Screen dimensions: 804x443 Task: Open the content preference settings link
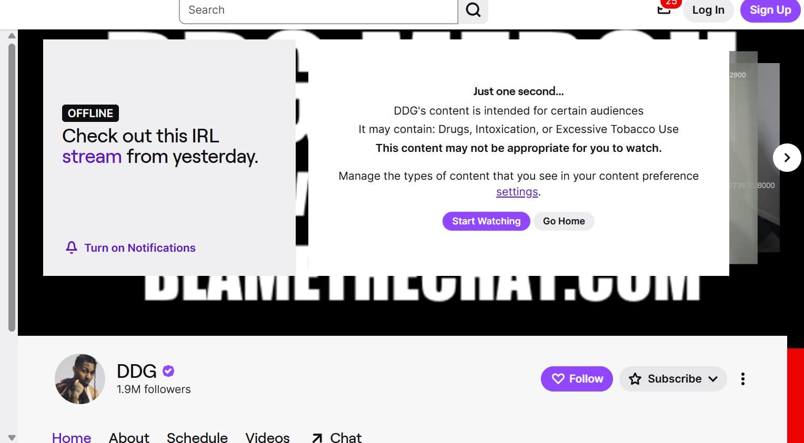[x=517, y=192]
